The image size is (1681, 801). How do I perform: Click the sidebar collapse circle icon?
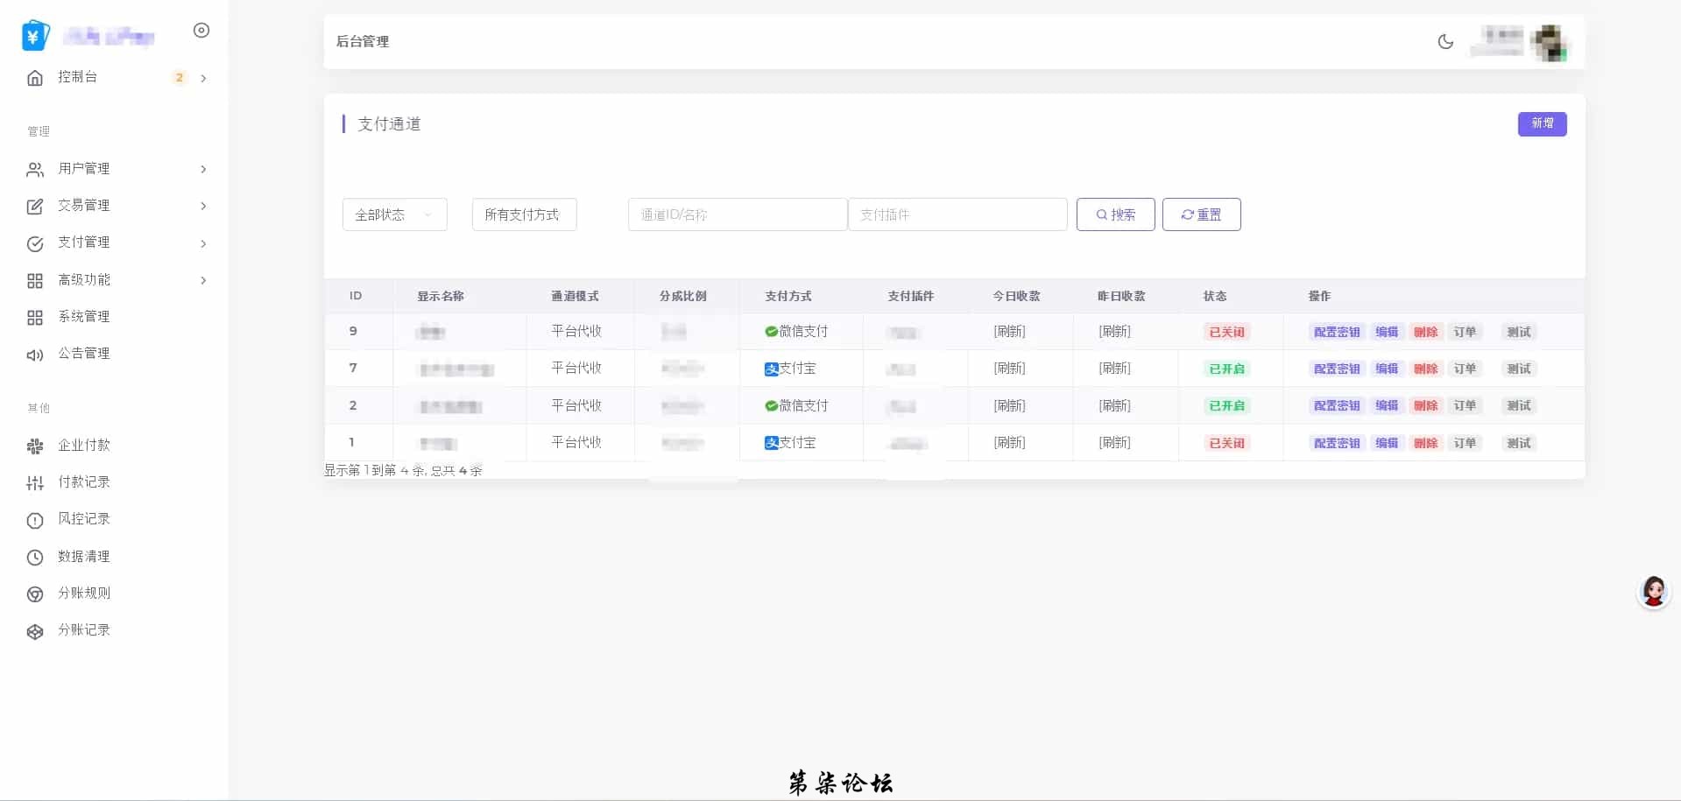(201, 31)
